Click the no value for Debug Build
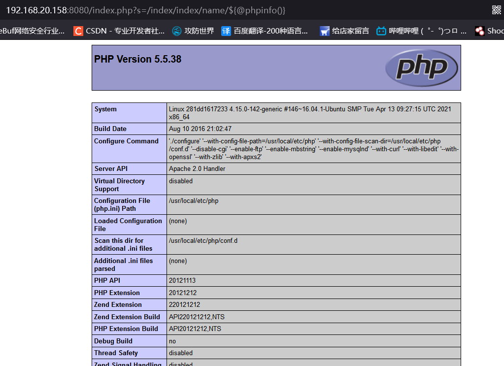The image size is (504, 366). pyautogui.click(x=172, y=341)
